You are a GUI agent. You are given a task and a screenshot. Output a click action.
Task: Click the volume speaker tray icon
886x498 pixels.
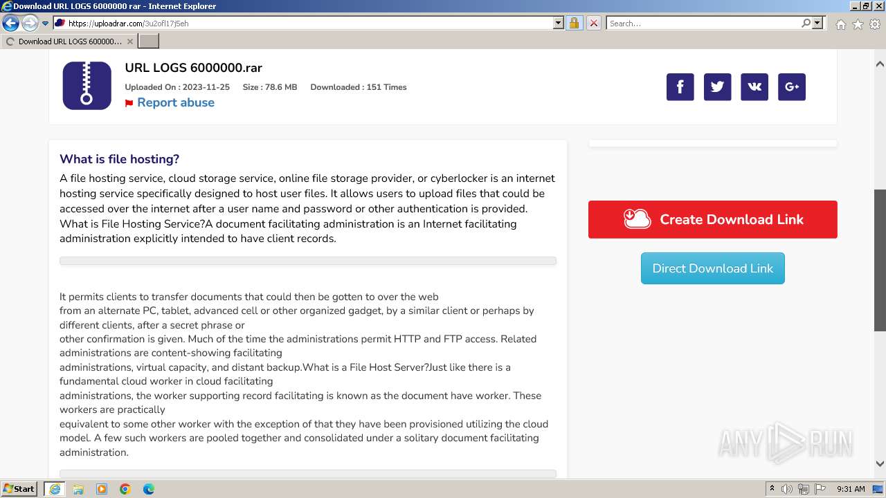(787, 489)
